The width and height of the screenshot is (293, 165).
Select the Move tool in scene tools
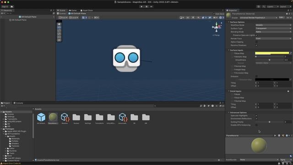tap(59, 27)
